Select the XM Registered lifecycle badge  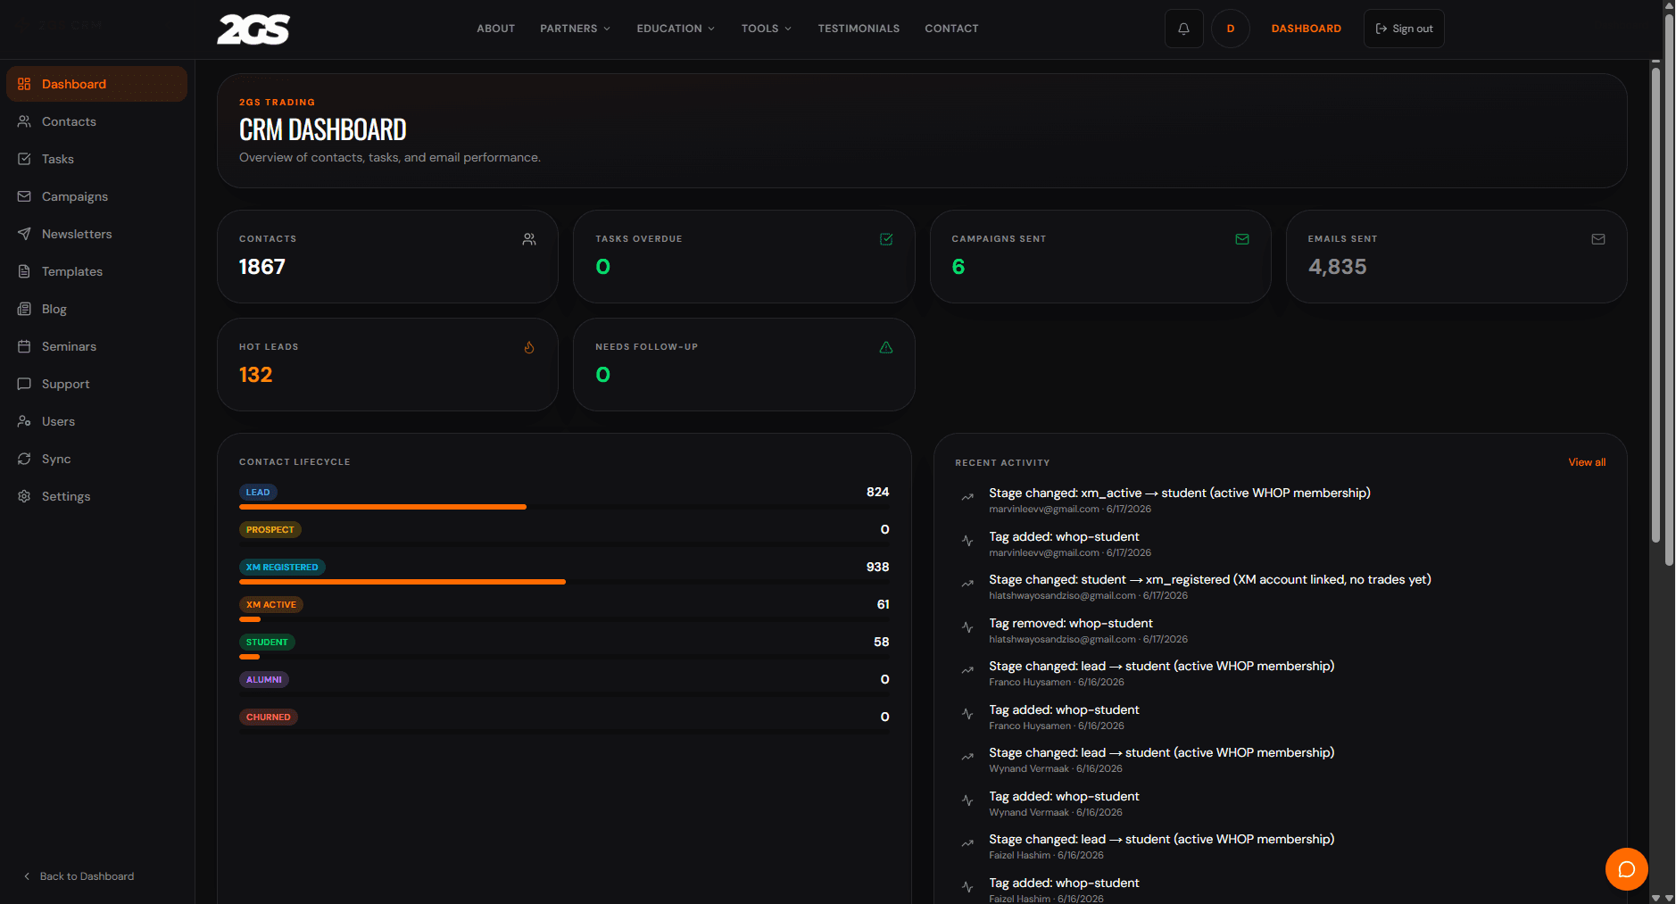tap(282, 568)
